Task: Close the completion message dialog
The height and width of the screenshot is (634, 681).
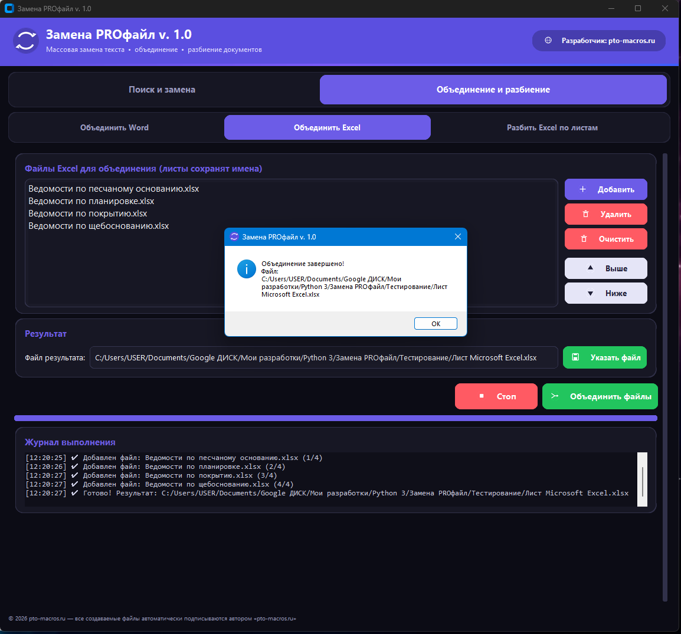Action: coord(458,236)
